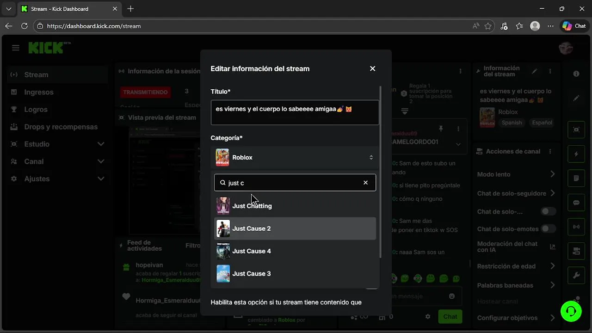Click the Español tag
Screen dimensions: 592x333
[x=542, y=123]
